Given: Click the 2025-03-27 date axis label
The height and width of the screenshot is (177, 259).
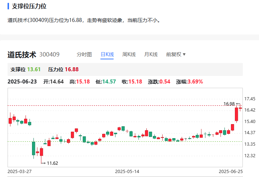Looking at the screenshot, I should [19, 172].
